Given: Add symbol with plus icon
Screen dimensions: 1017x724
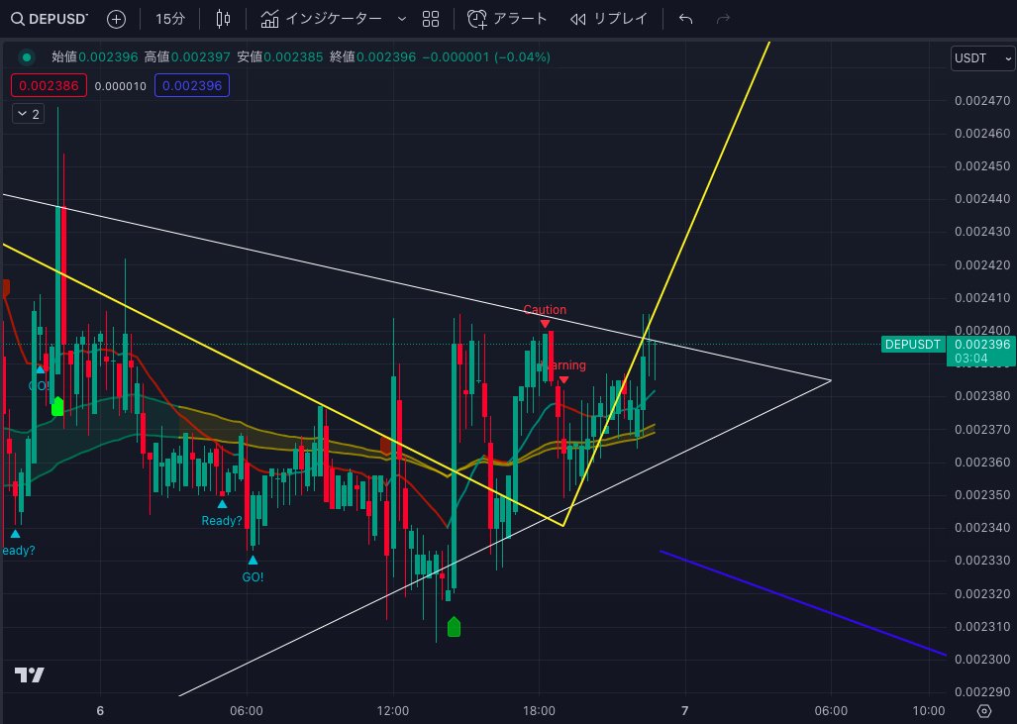Looking at the screenshot, I should point(116,20).
